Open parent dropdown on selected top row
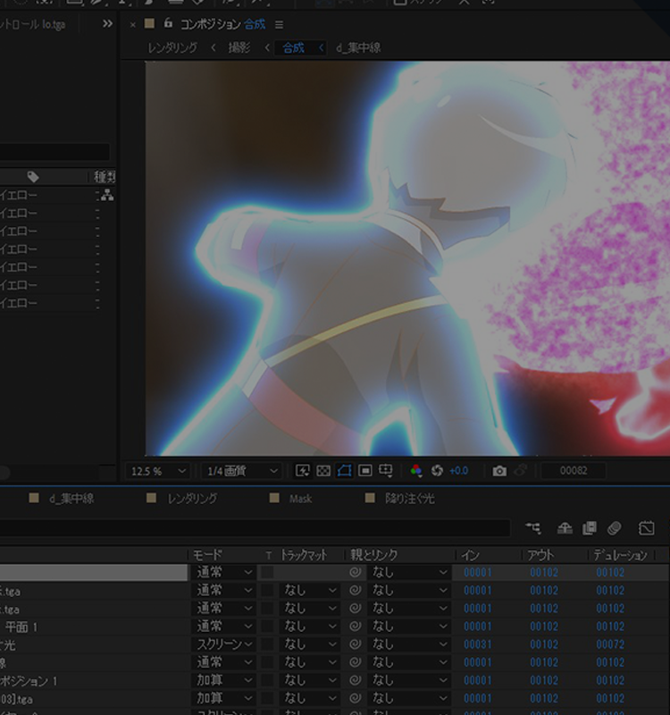670x715 pixels. click(409, 572)
